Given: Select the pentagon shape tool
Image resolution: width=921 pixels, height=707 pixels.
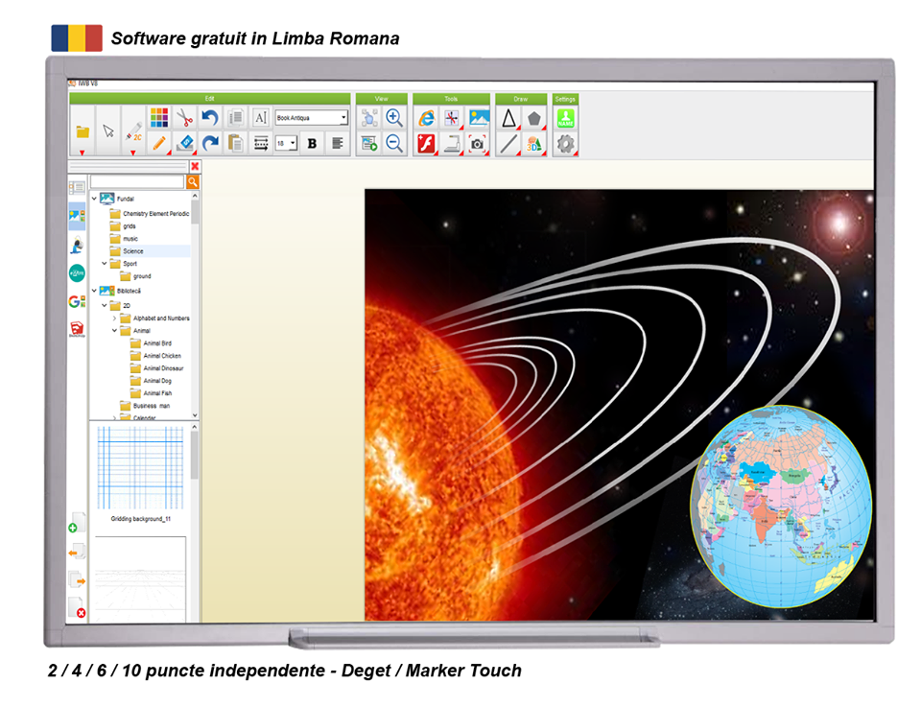Looking at the screenshot, I should (x=534, y=118).
